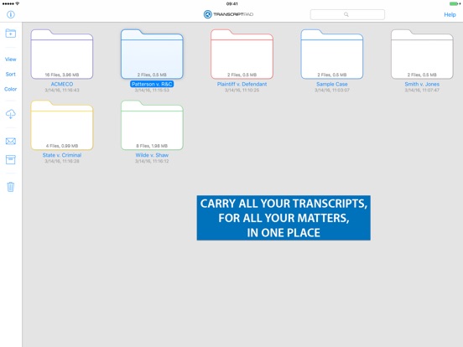Open the Sample Case folder
463x347 pixels.
pos(332,54)
